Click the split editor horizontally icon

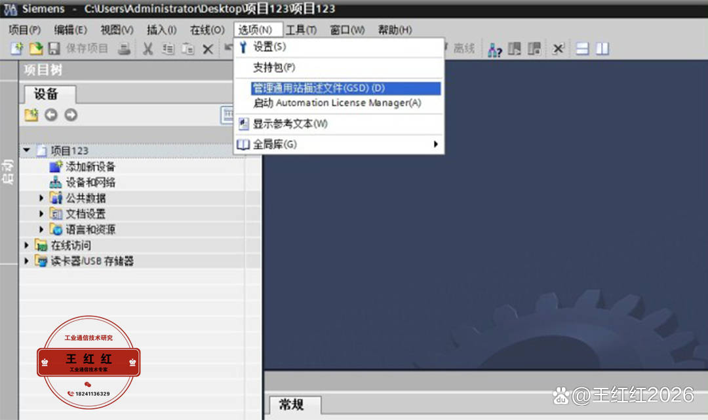click(x=583, y=48)
